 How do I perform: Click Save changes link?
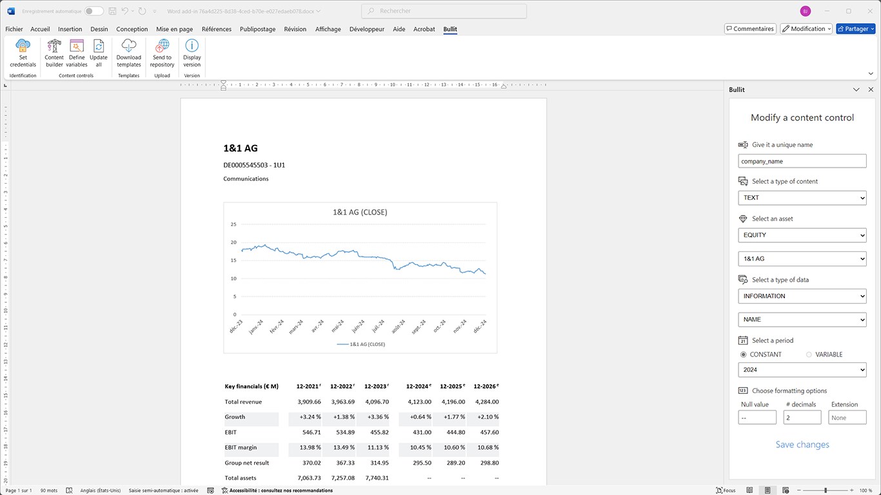coord(802,445)
